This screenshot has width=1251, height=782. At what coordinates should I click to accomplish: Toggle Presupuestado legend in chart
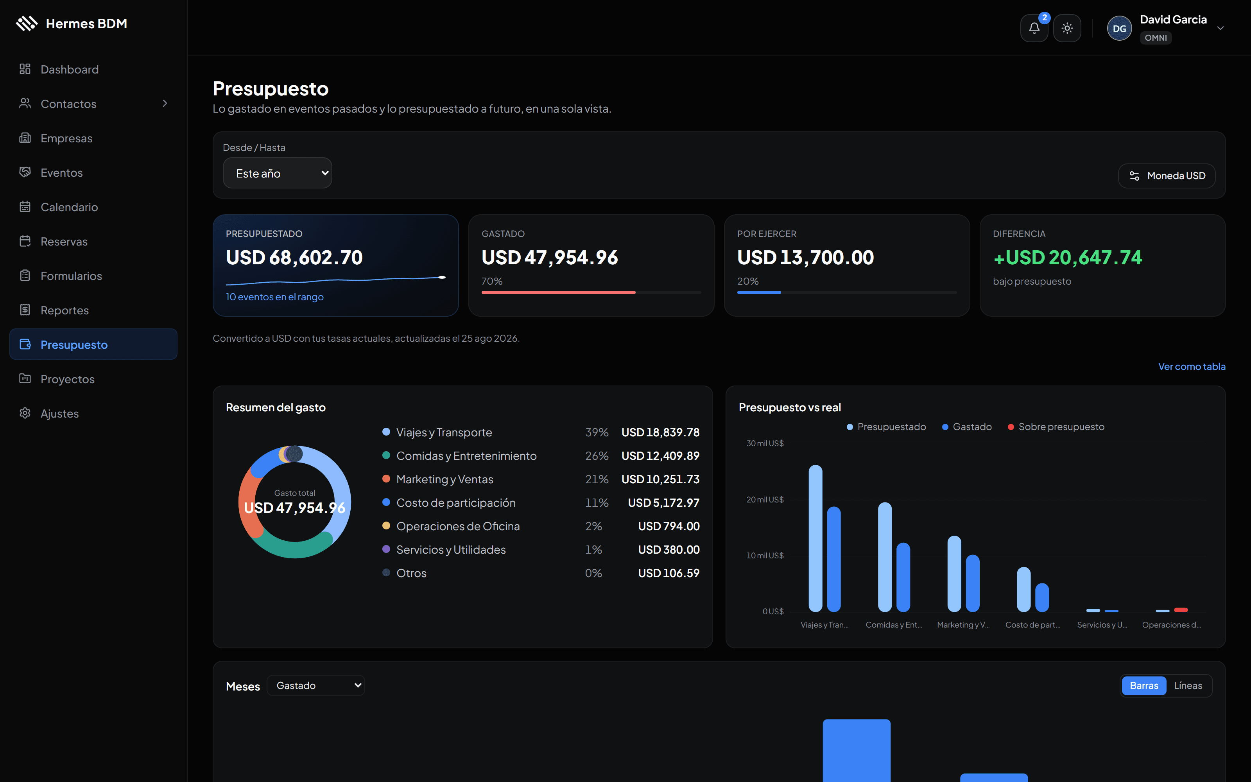(x=886, y=427)
